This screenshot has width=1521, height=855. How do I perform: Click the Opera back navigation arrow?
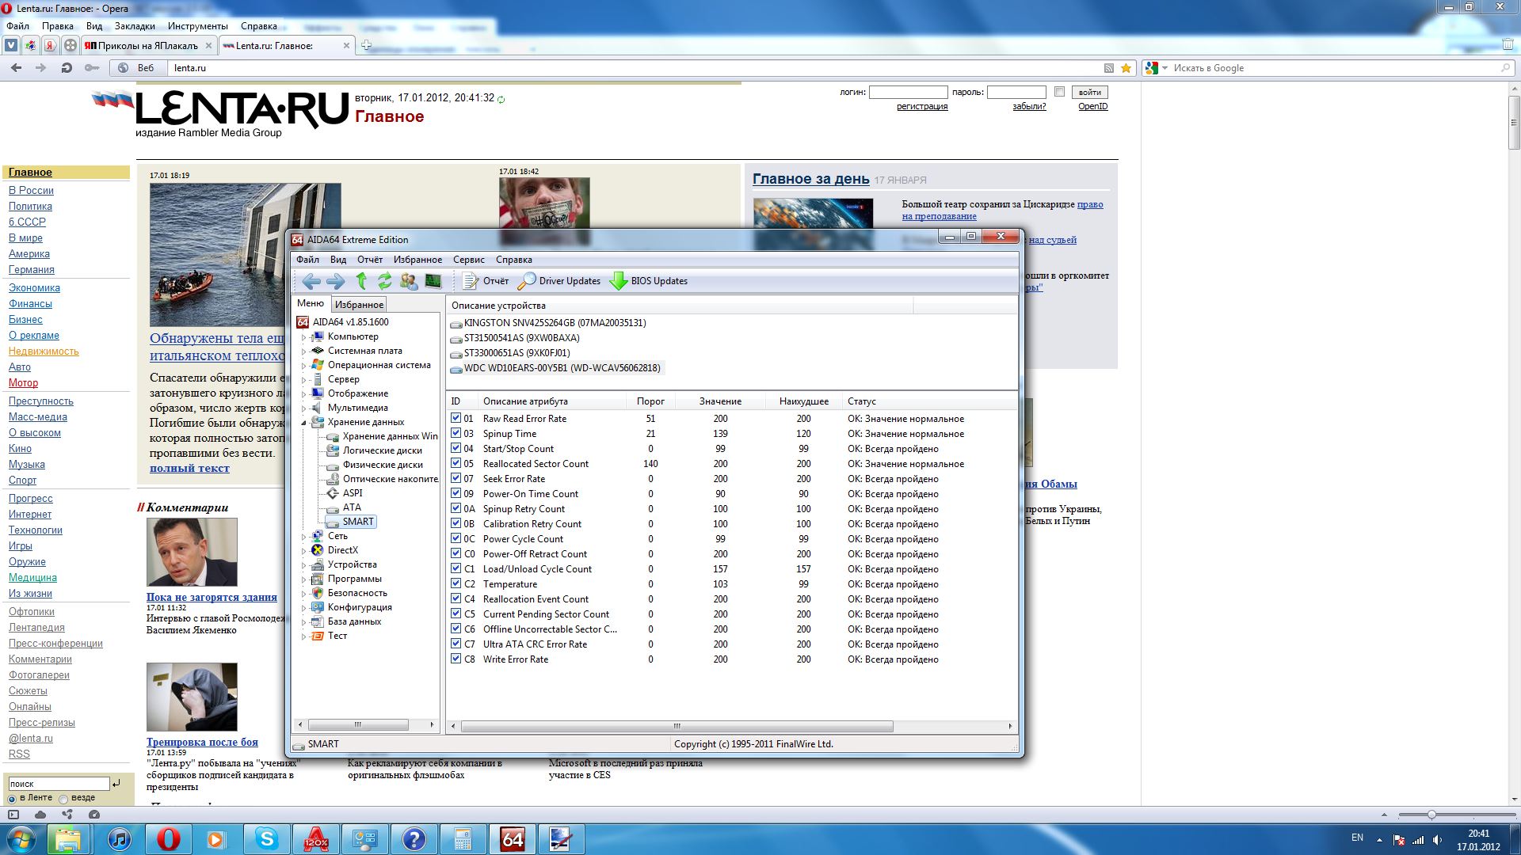tap(17, 68)
